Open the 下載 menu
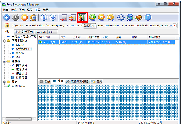The width and height of the screenshot is (183, 124). coord(22,10)
